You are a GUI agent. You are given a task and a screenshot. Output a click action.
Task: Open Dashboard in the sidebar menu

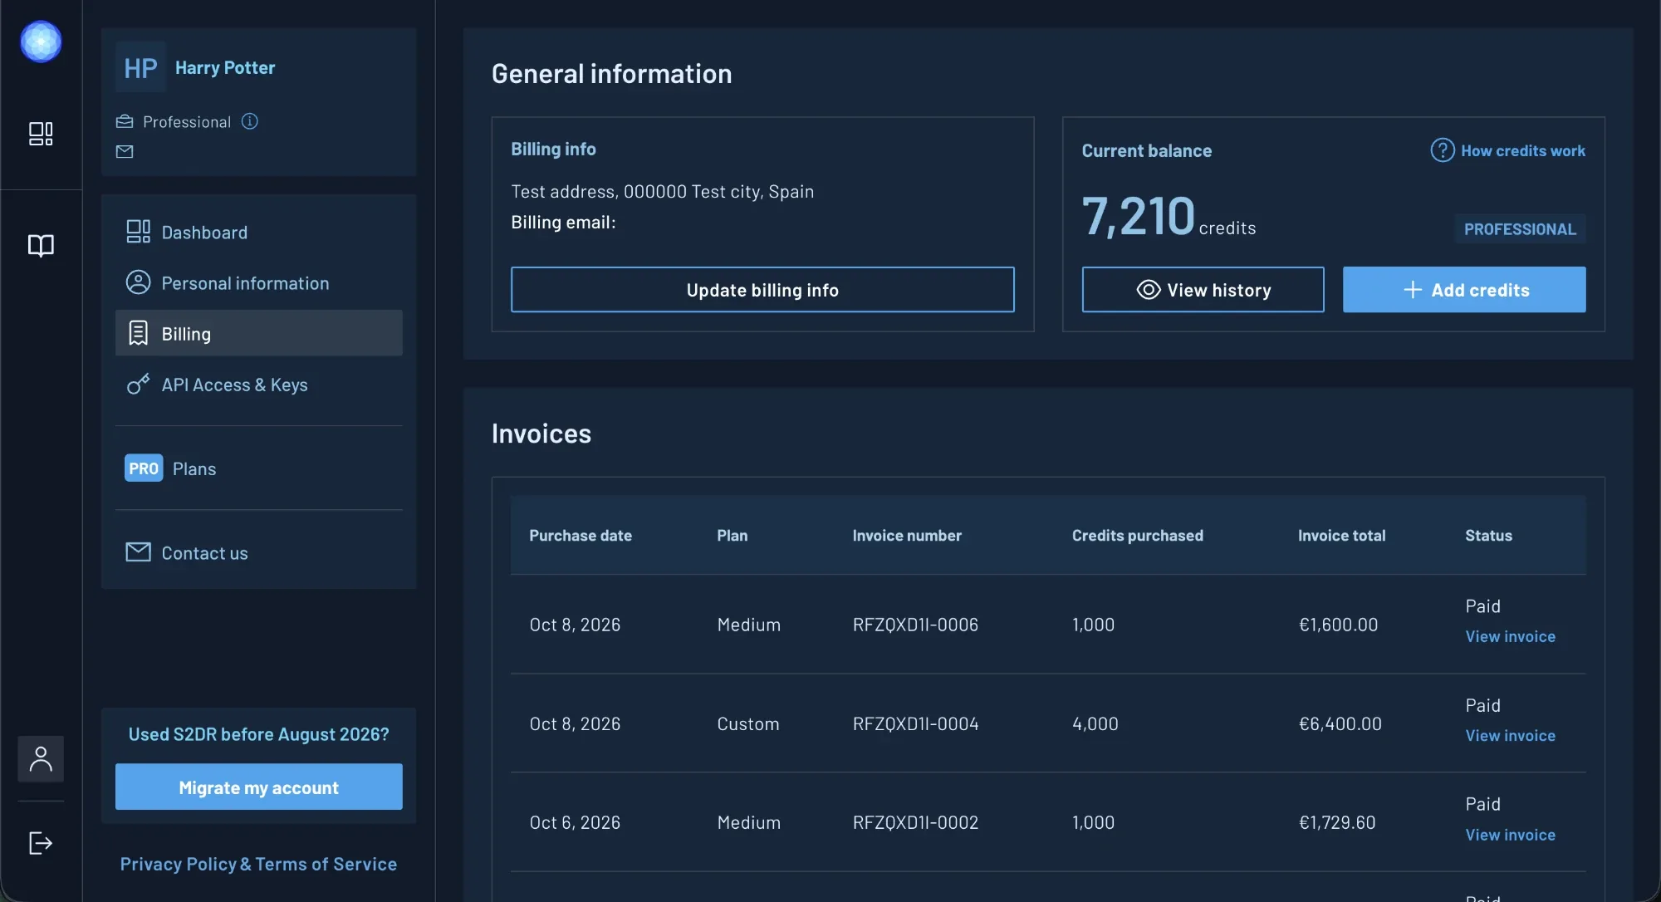258,233
